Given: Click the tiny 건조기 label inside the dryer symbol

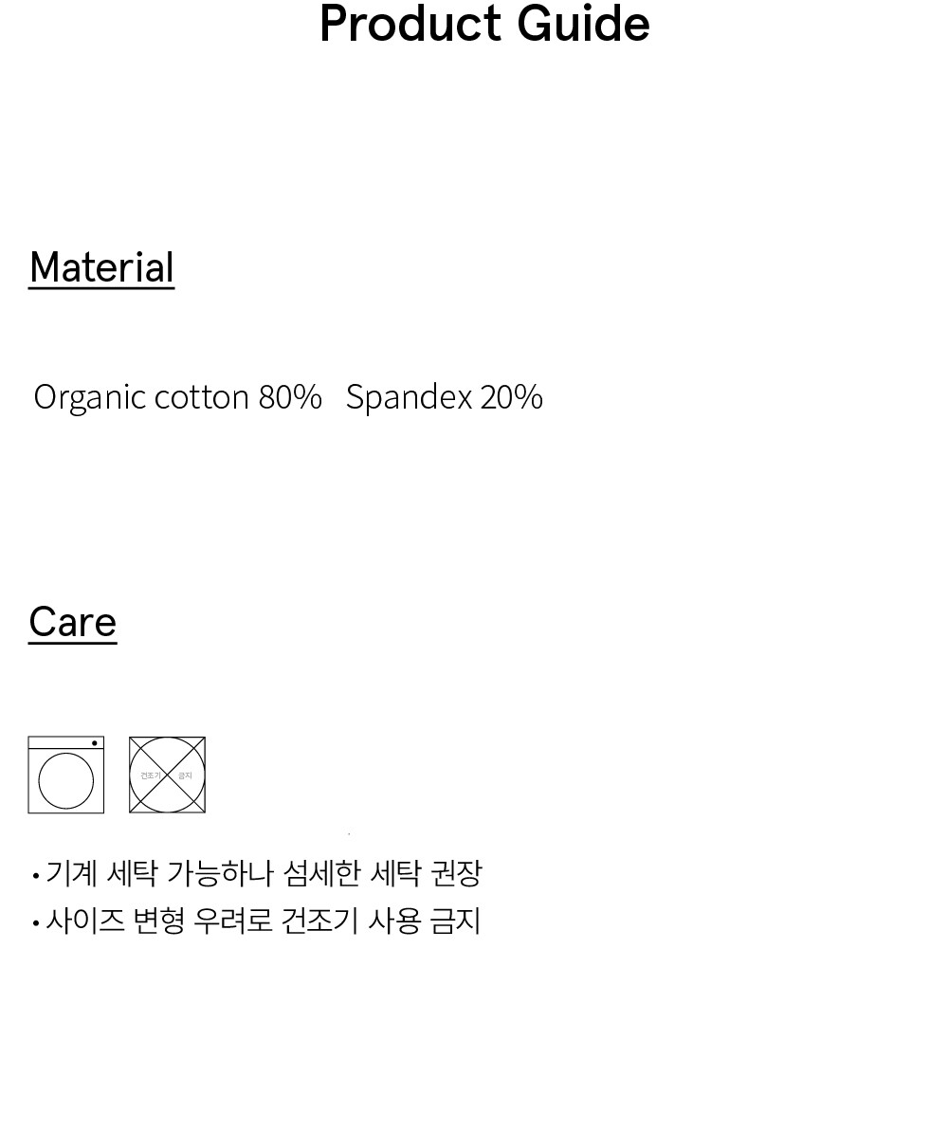Looking at the screenshot, I should coord(151,775).
